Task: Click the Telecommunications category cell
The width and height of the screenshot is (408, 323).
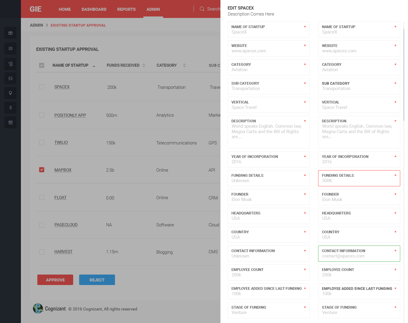Action: [x=177, y=143]
